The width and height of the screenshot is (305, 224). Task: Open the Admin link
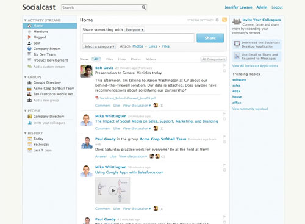pyautogui.click(x=262, y=7)
